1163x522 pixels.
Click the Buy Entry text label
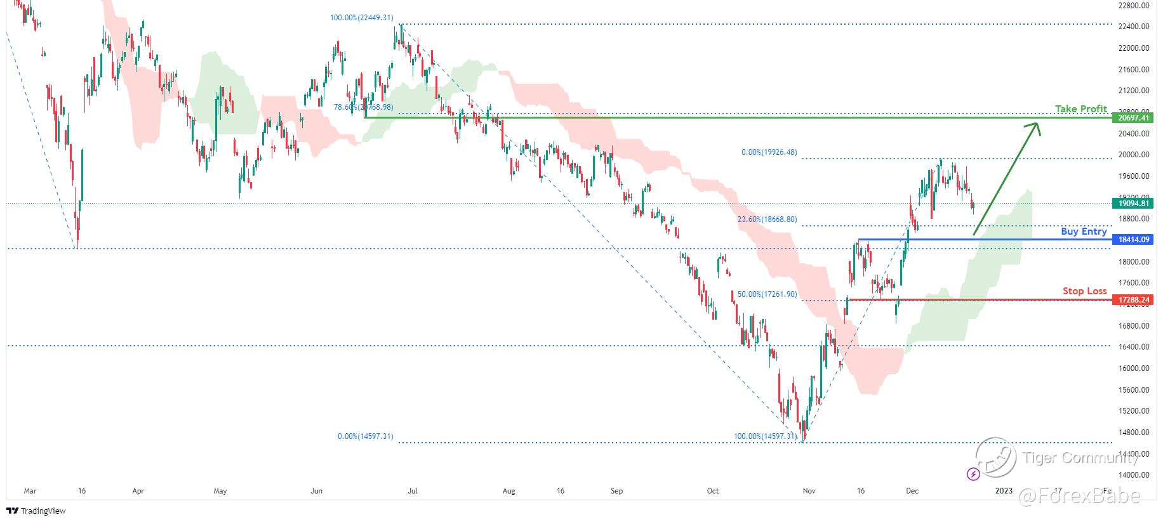click(x=1084, y=232)
